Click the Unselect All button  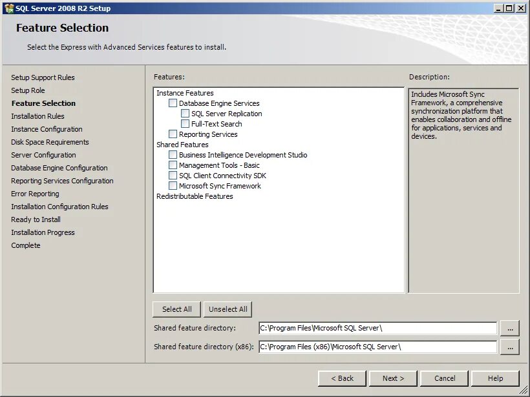(228, 309)
